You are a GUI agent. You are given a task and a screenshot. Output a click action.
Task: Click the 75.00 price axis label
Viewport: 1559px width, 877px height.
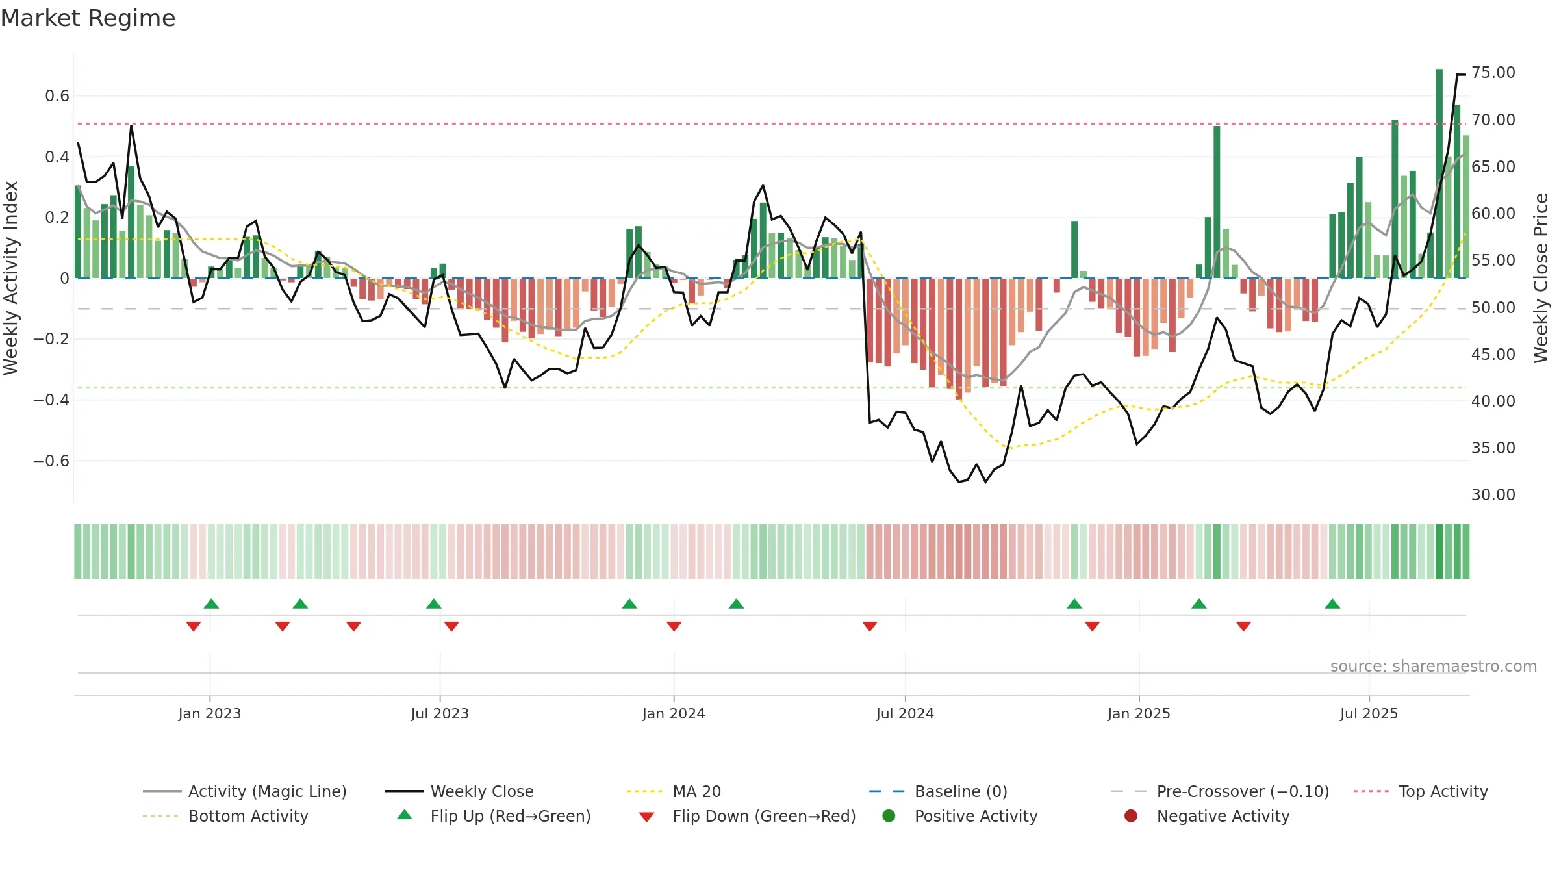coord(1493,73)
